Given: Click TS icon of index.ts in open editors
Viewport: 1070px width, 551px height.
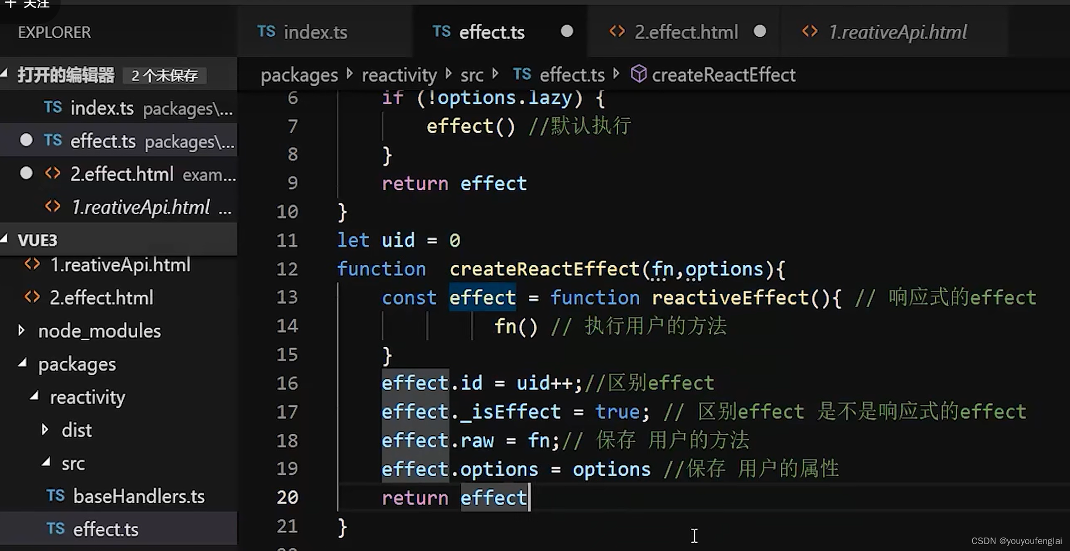Looking at the screenshot, I should tap(53, 107).
